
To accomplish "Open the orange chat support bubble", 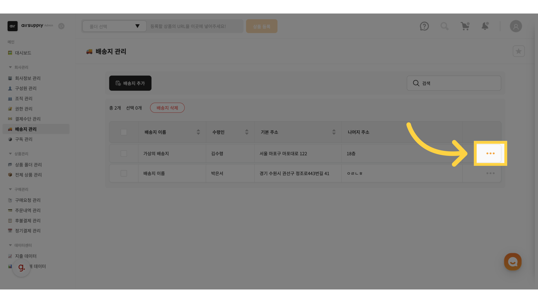I will (x=513, y=262).
